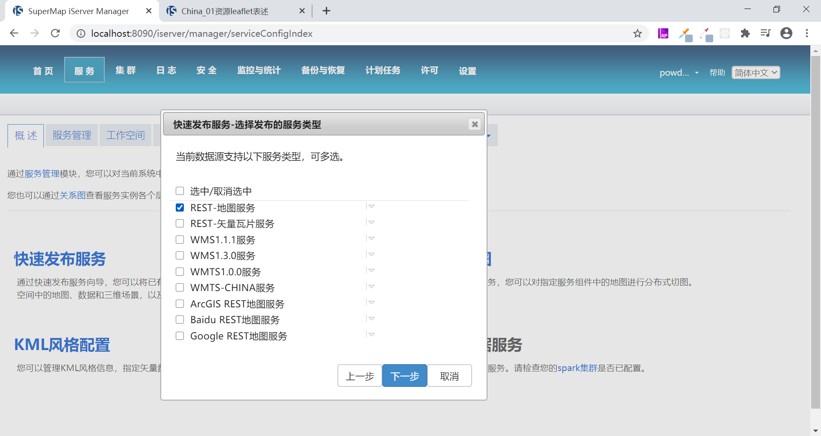Expand details arrow for REST-矢量瓦片服务
The height and width of the screenshot is (436, 821).
(x=371, y=222)
